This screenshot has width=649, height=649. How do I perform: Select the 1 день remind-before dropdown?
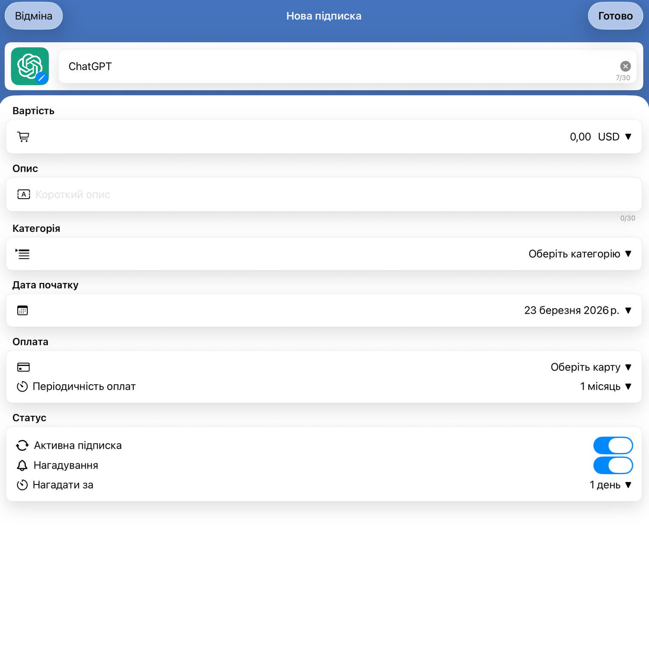click(610, 485)
